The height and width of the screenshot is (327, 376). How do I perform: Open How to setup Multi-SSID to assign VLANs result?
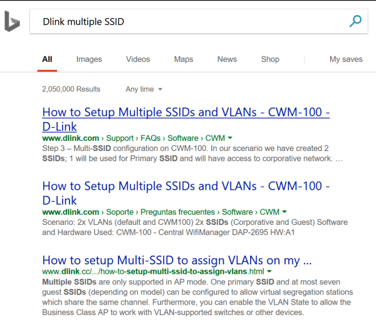click(177, 260)
